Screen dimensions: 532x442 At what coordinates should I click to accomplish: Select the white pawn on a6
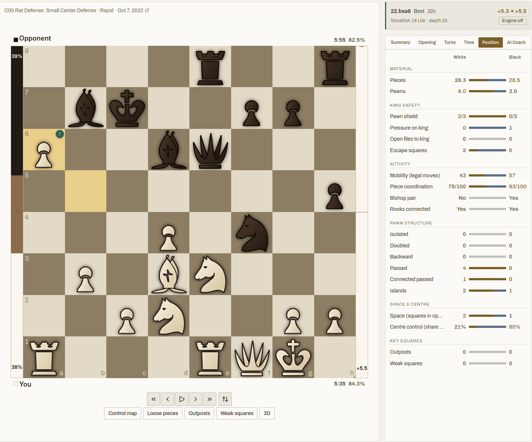tap(44, 150)
